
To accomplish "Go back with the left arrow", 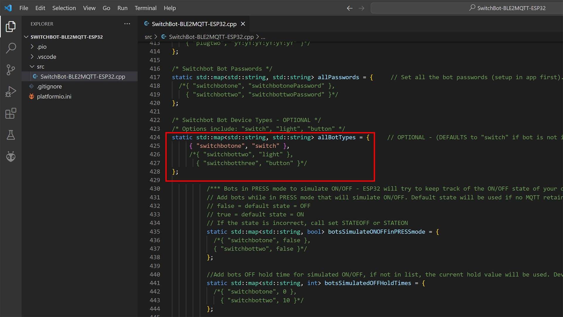I will click(350, 8).
